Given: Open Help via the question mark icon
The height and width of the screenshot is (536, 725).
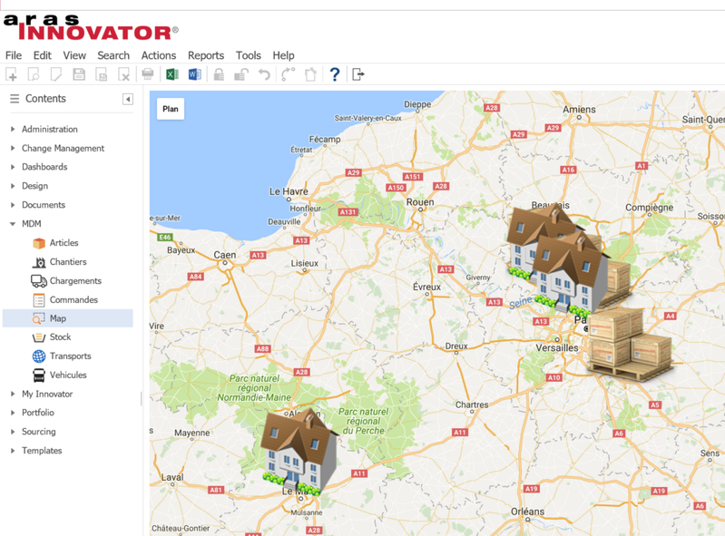Looking at the screenshot, I should pyautogui.click(x=335, y=74).
